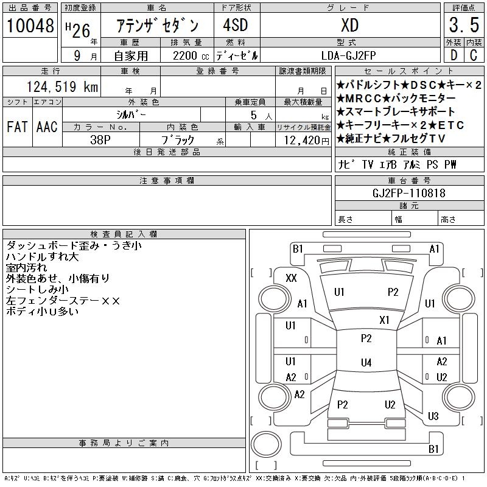This screenshot has height=487, width=487.
Task: Click the セールスポイント section header
Action: click(x=409, y=71)
